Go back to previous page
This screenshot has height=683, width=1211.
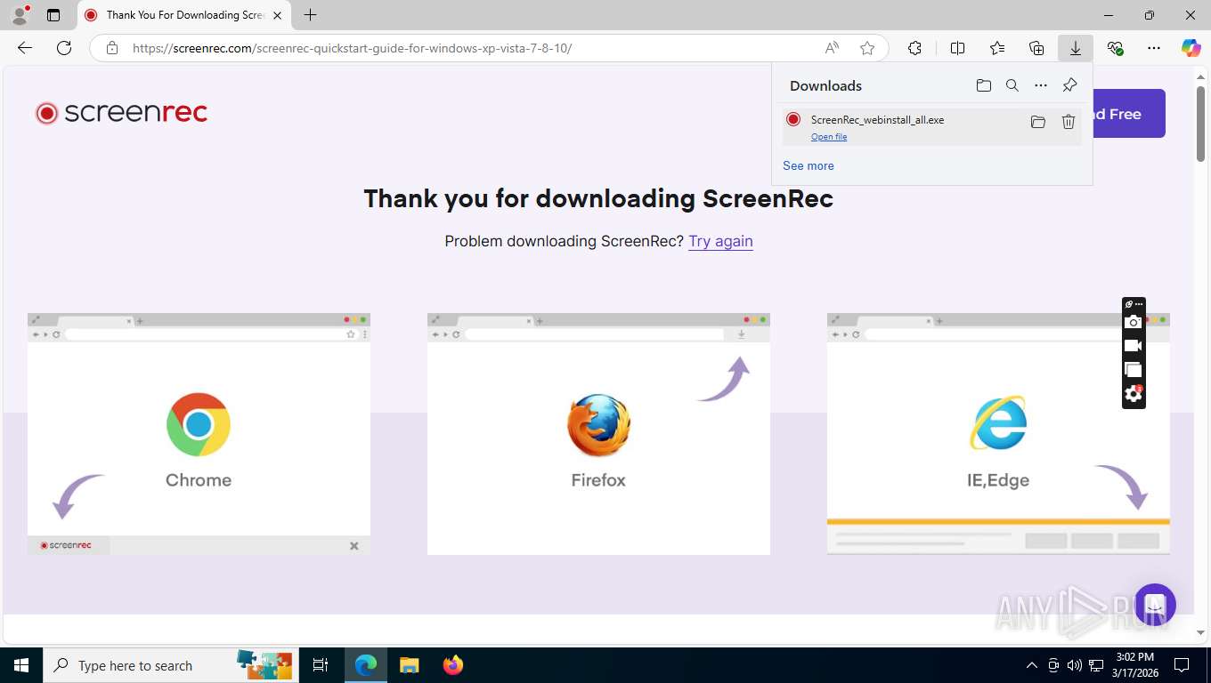[25, 48]
